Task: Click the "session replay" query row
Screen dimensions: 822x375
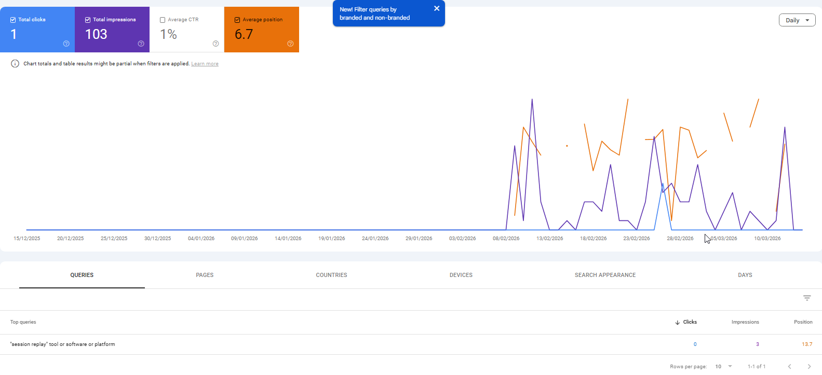Action: coord(63,344)
